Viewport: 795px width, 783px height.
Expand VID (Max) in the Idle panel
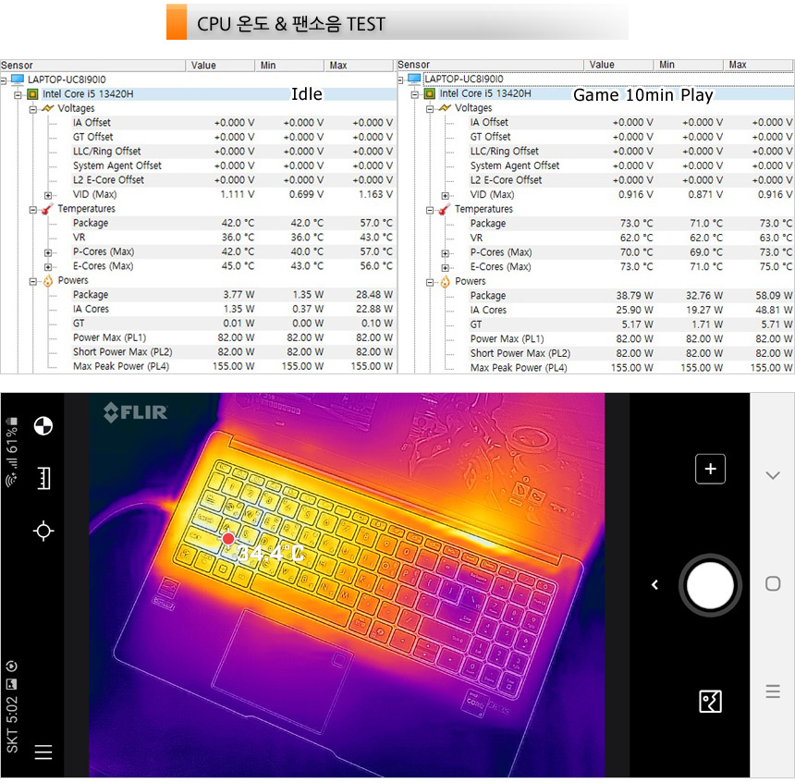point(48,195)
